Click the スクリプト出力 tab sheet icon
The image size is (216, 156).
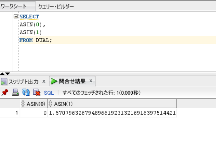coord(4,82)
